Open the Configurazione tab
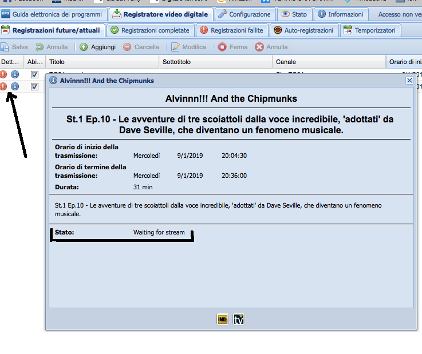Screen dimensions: 422x354 244,14
